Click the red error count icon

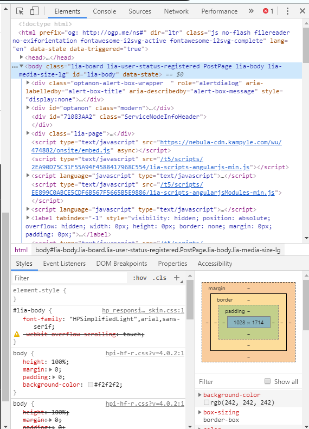(x=266, y=11)
